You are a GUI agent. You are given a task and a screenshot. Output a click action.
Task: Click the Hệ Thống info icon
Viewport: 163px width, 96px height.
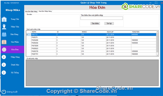pos(4,73)
